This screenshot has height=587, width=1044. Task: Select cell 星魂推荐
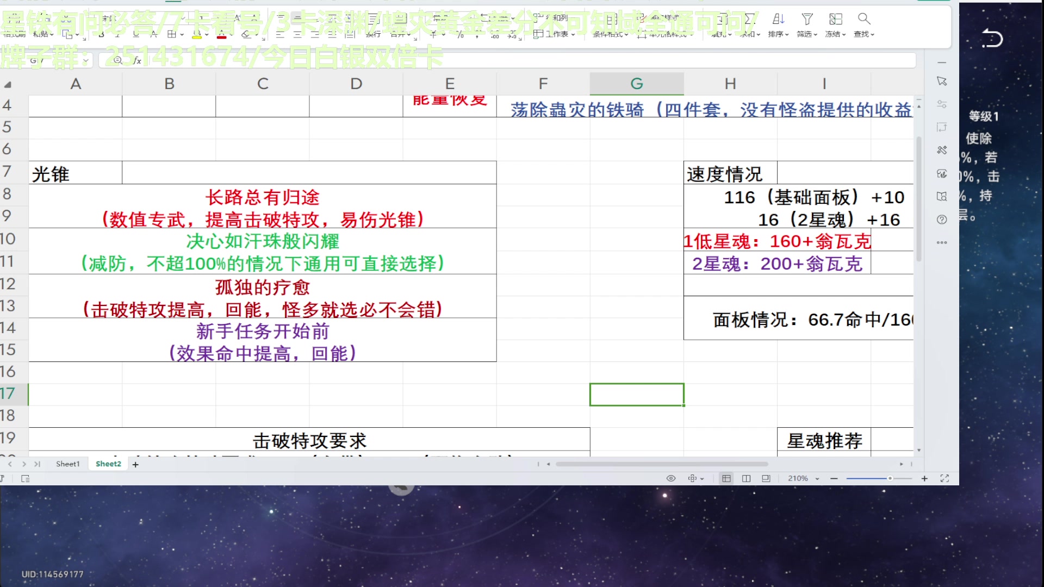pos(824,440)
